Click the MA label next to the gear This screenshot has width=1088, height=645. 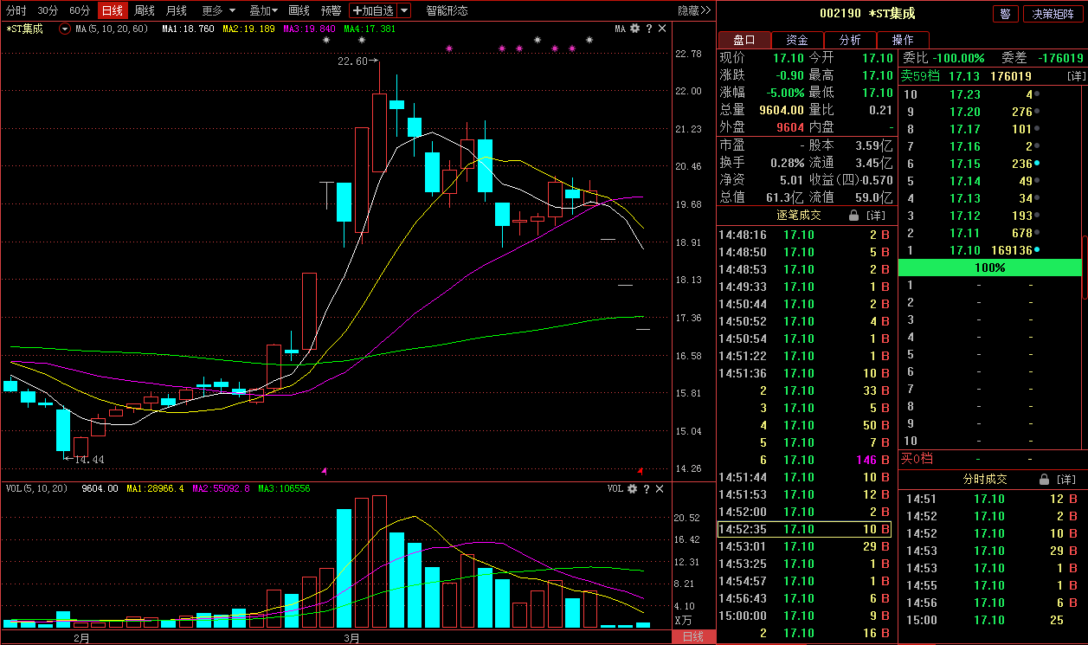click(620, 29)
